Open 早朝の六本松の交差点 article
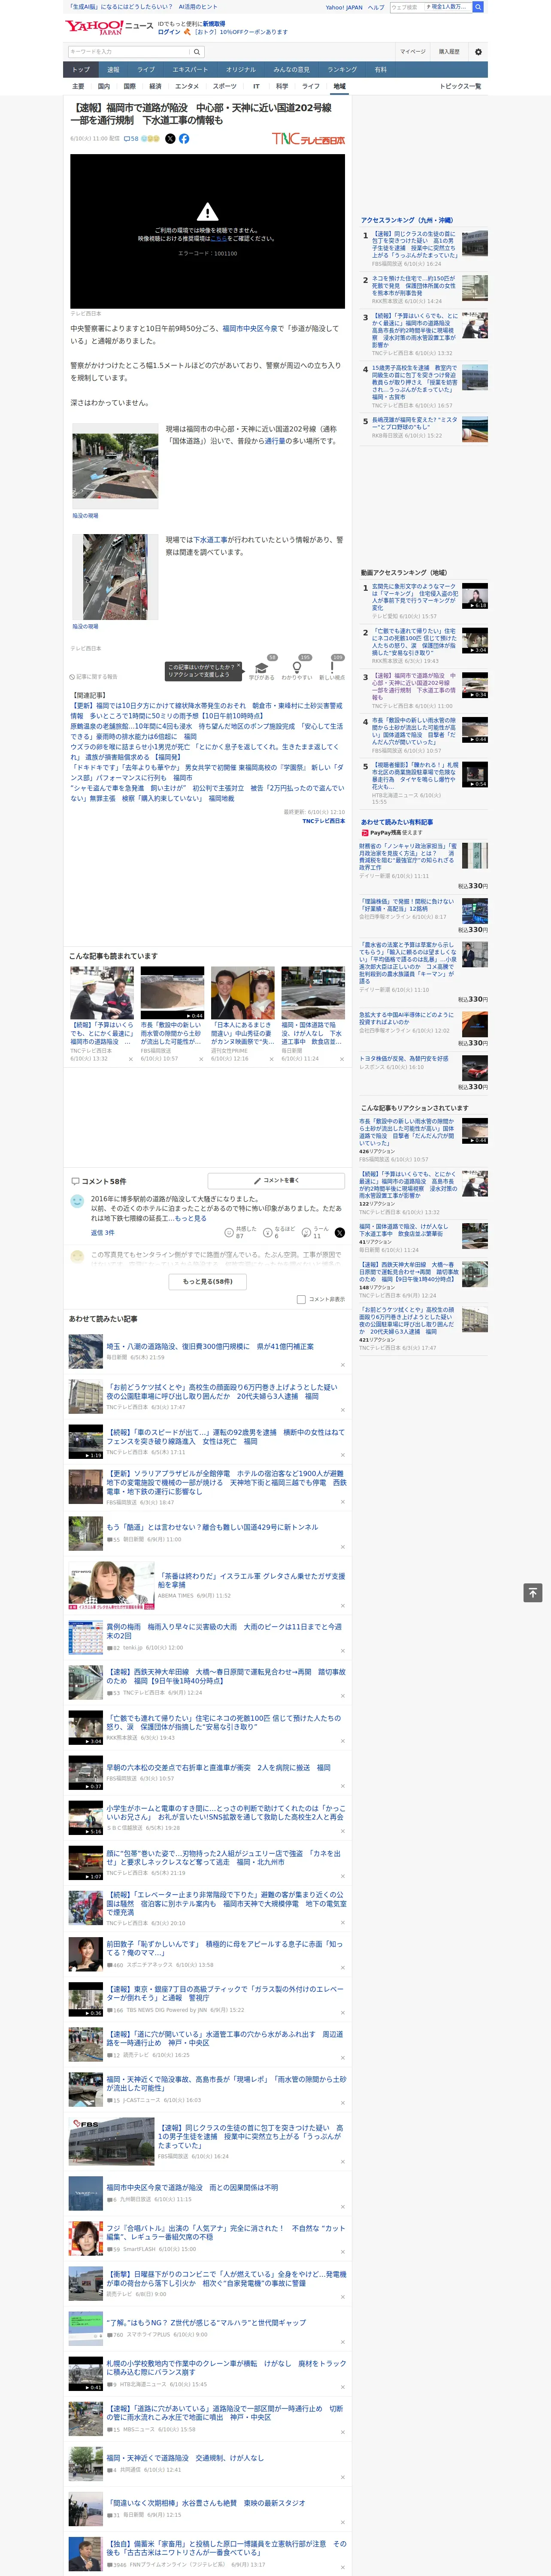551x2576 pixels. click(218, 1767)
